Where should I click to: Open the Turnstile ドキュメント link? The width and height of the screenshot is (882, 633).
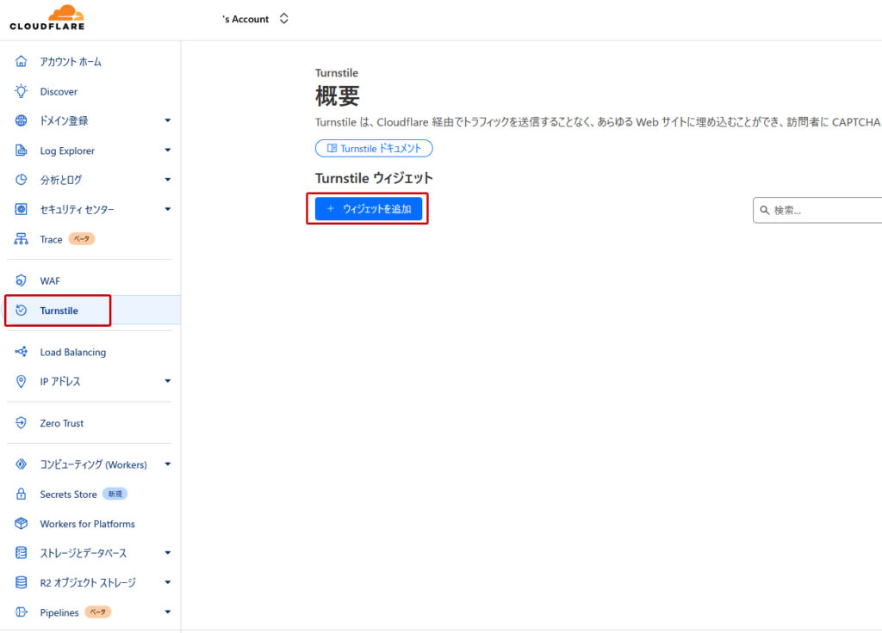(374, 149)
